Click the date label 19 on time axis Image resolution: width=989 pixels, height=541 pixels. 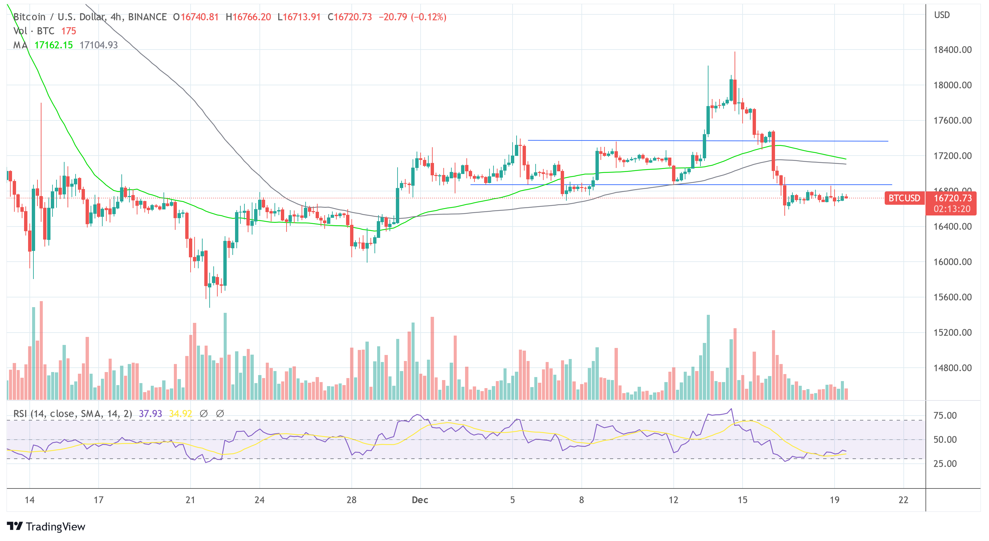[834, 500]
